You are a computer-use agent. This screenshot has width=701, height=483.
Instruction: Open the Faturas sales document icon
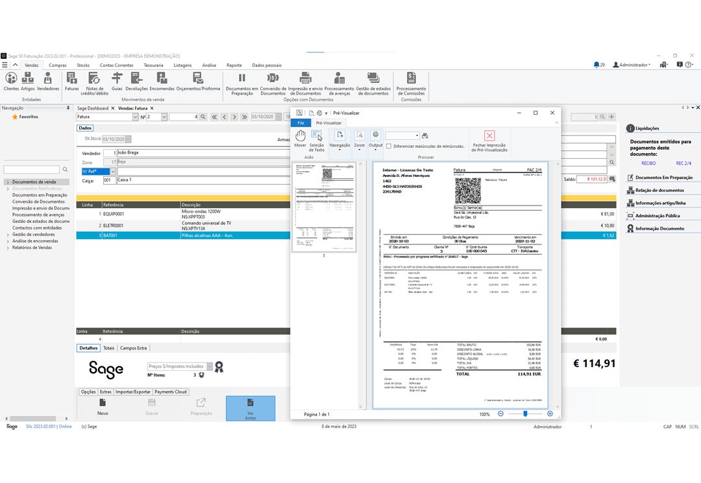click(x=71, y=82)
